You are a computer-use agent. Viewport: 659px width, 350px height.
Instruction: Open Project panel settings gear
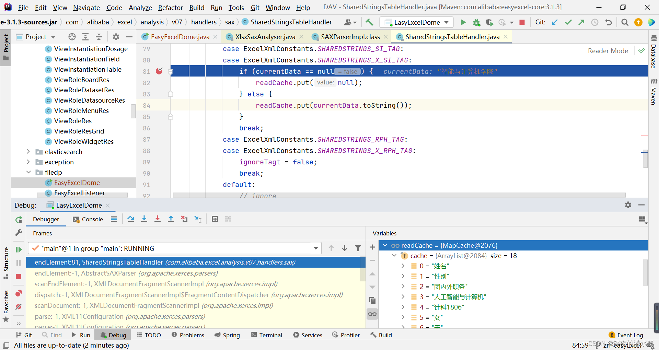pos(116,37)
